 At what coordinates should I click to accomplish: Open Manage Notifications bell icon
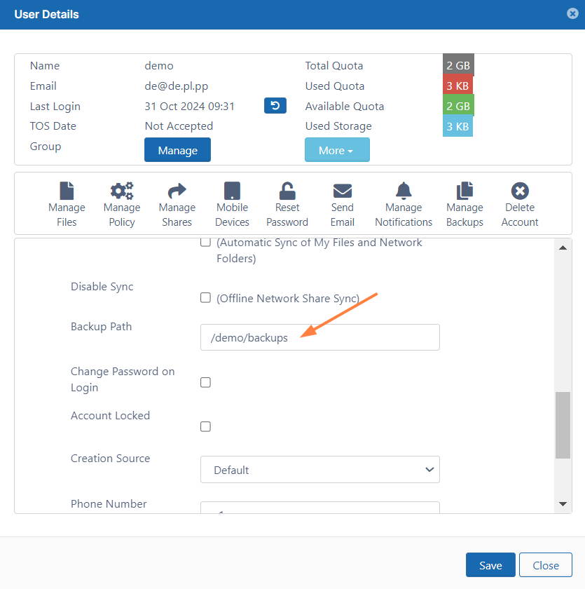point(404,191)
